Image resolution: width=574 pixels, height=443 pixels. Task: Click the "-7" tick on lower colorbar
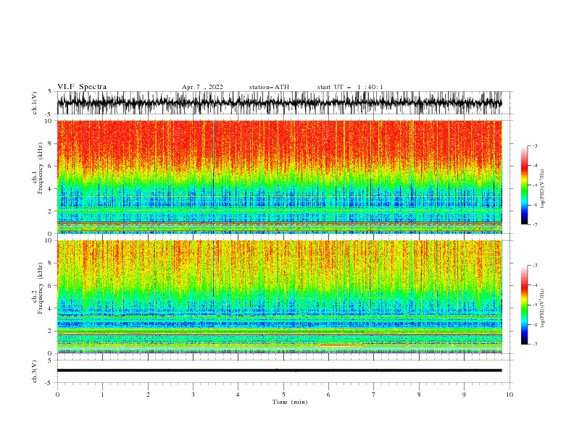pos(534,345)
